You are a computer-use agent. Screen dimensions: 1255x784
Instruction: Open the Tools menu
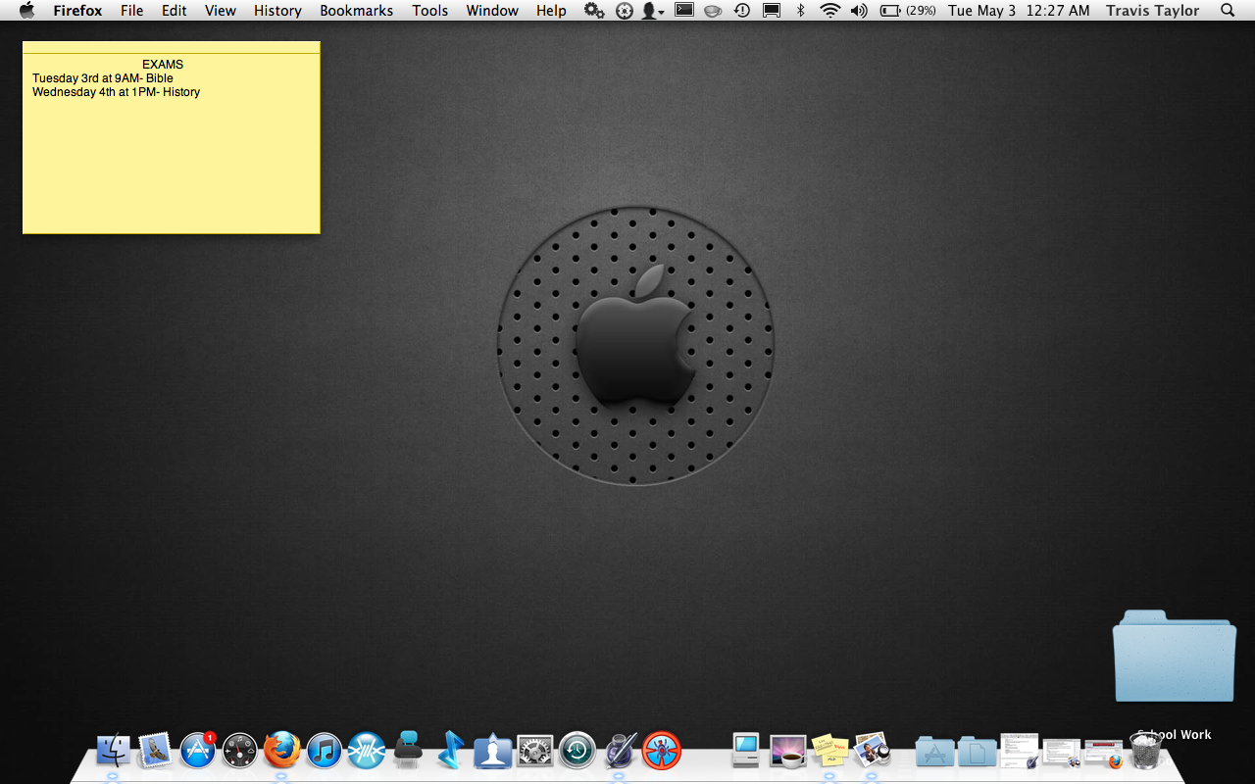click(429, 11)
